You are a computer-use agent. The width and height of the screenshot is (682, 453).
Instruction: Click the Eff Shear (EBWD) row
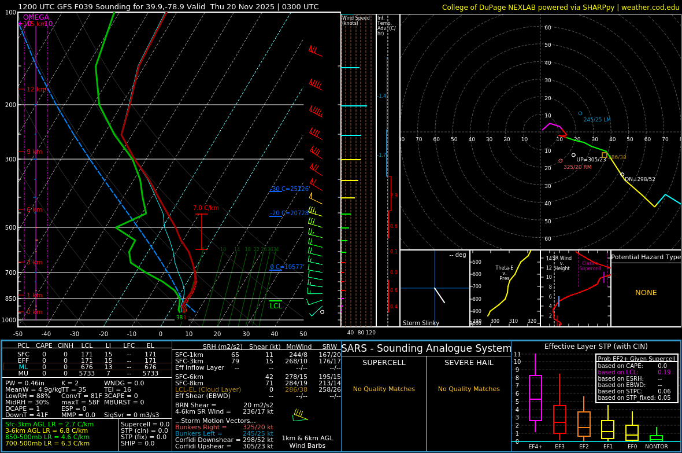pyautogui.click(x=258, y=396)
